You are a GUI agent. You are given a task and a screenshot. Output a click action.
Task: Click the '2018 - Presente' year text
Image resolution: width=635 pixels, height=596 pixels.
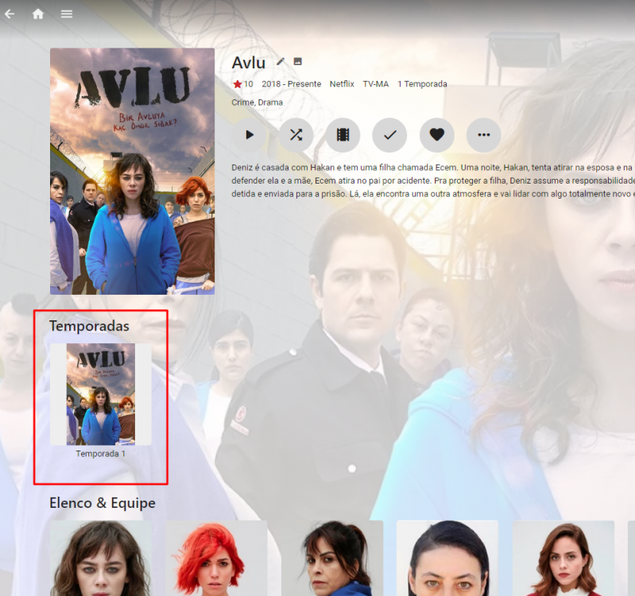coord(291,83)
